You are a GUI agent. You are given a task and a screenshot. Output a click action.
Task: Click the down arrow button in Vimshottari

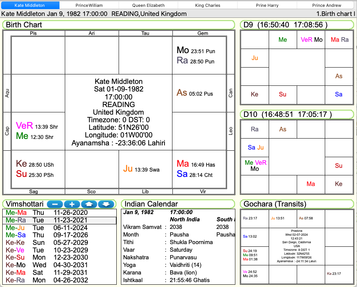pos(106,204)
